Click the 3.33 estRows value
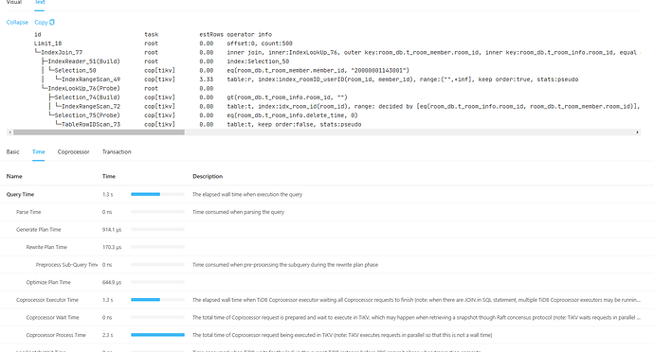 click(207, 79)
